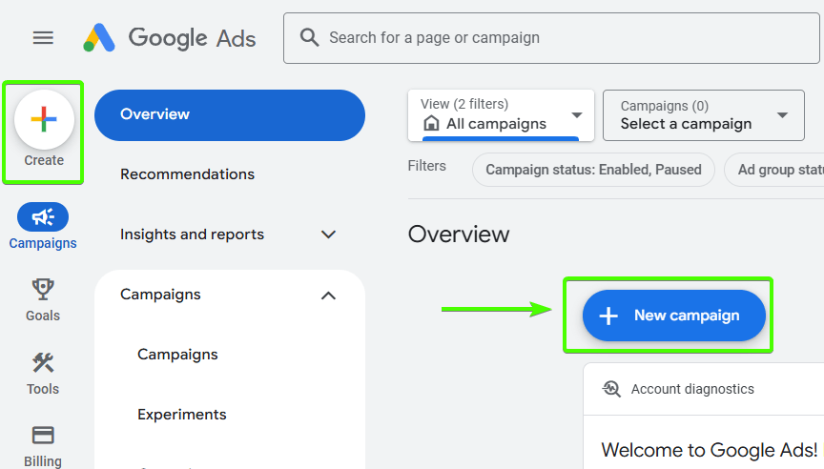The width and height of the screenshot is (824, 469).
Task: Click the New campaign button
Action: 673,316
